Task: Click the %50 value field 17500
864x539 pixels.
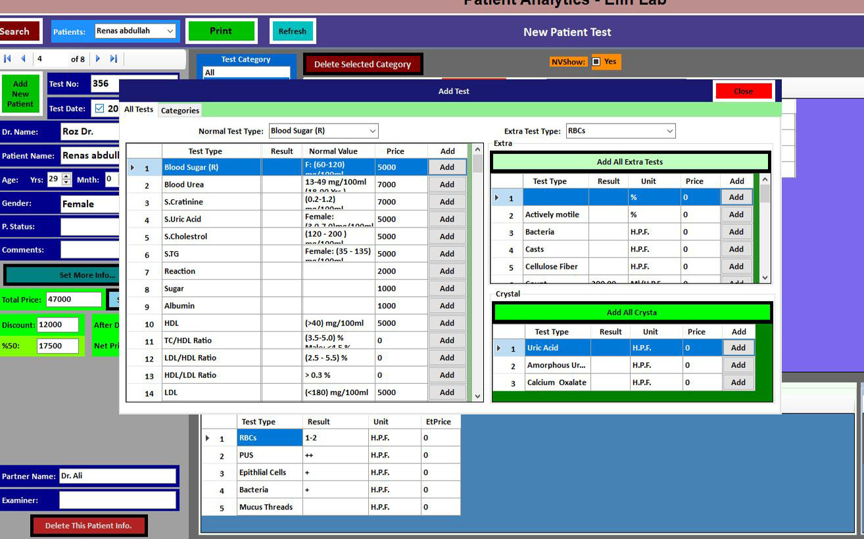Action: [x=58, y=346]
